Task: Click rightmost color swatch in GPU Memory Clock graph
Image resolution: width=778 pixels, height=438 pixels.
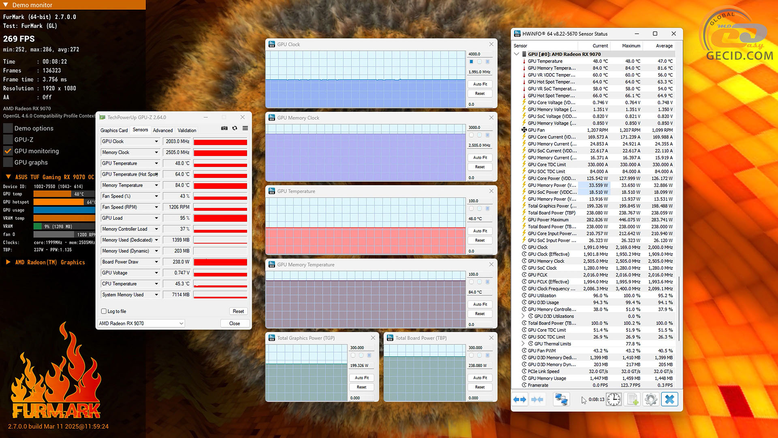Action: pos(487,135)
